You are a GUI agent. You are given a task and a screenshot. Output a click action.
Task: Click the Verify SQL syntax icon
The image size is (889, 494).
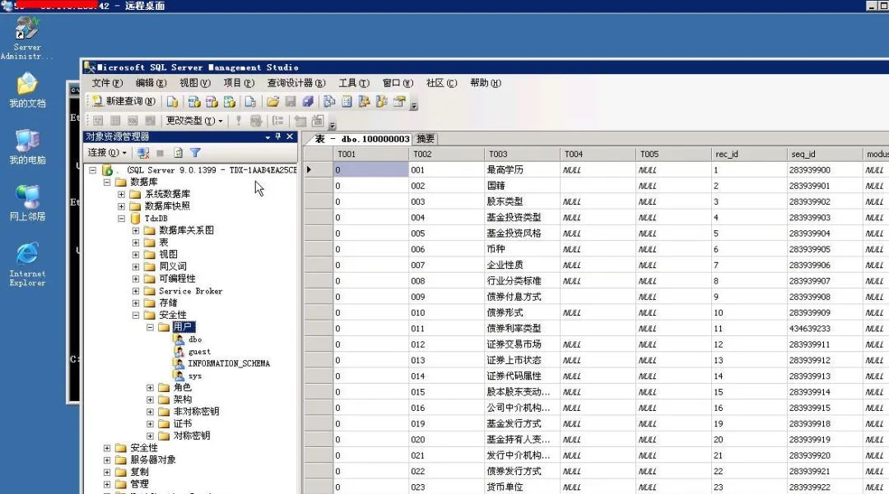[256, 121]
